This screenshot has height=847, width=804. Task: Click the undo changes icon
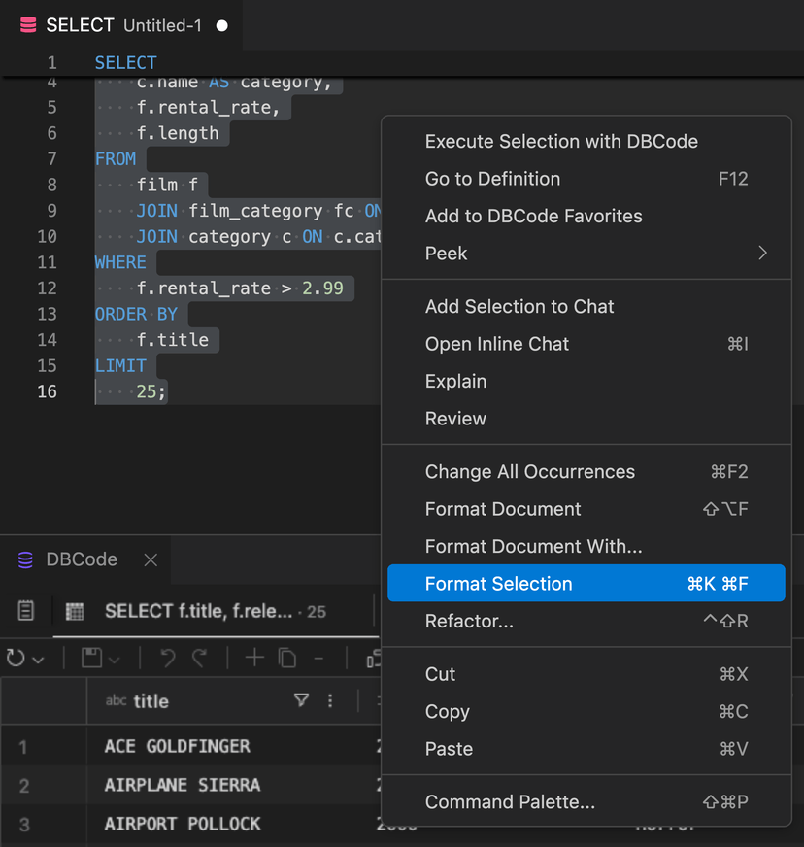[x=165, y=659]
